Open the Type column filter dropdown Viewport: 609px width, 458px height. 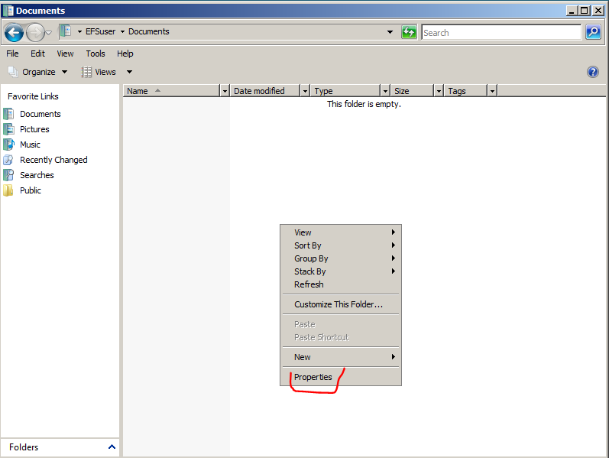[x=385, y=91]
